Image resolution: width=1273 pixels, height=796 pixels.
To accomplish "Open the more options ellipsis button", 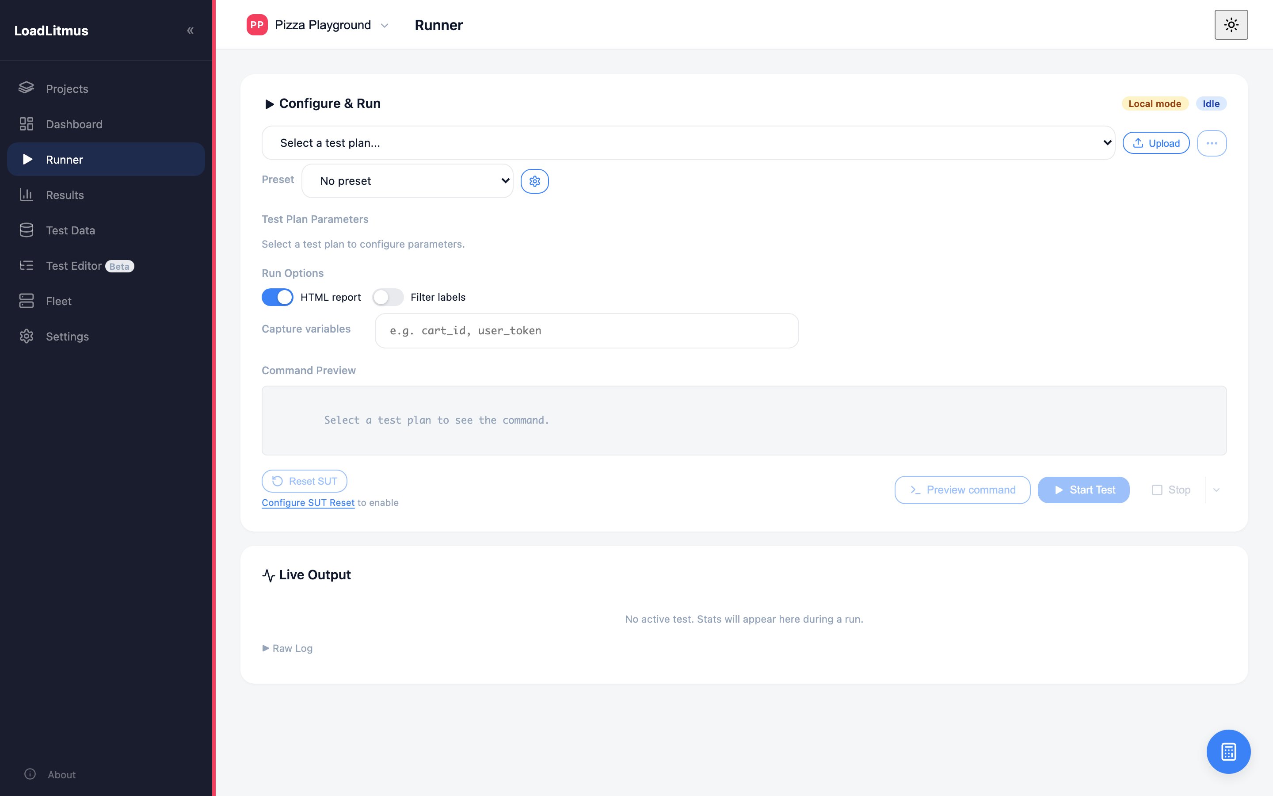I will [x=1212, y=143].
